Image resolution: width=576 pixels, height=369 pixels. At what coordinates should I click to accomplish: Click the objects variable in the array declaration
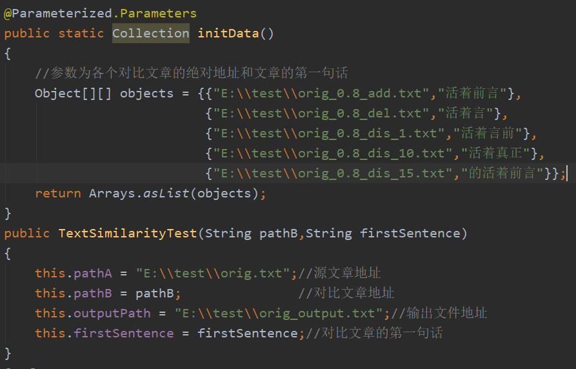(x=146, y=93)
